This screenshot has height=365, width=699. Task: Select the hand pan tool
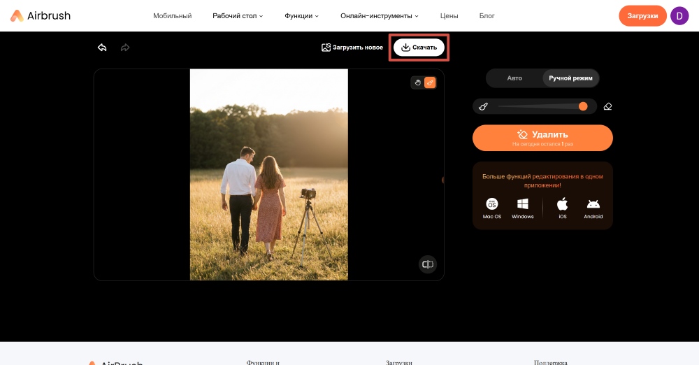pyautogui.click(x=418, y=83)
